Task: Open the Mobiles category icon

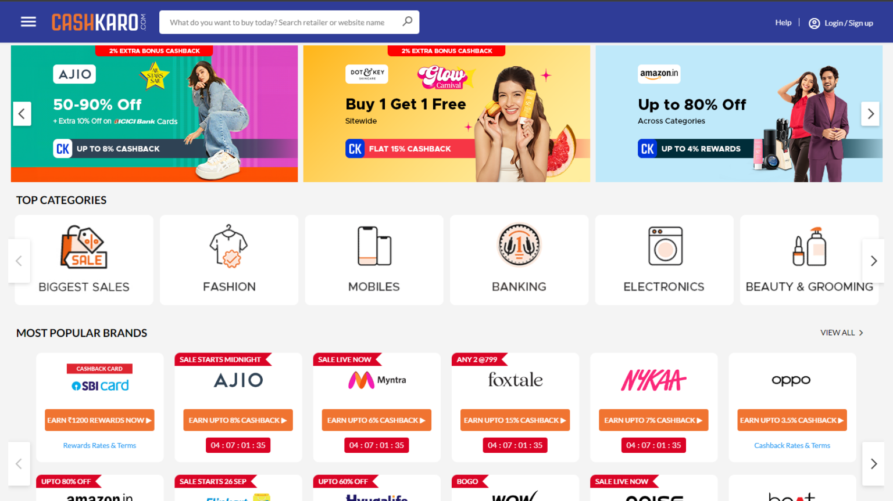Action: pos(374,246)
